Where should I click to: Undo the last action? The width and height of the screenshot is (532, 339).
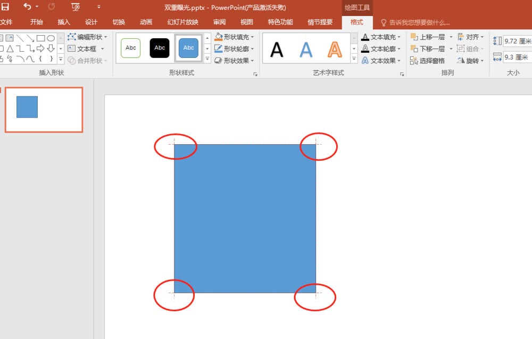tap(27, 6)
